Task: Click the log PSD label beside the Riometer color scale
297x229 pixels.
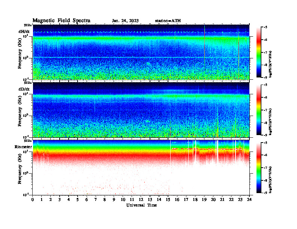Action: click(x=270, y=179)
